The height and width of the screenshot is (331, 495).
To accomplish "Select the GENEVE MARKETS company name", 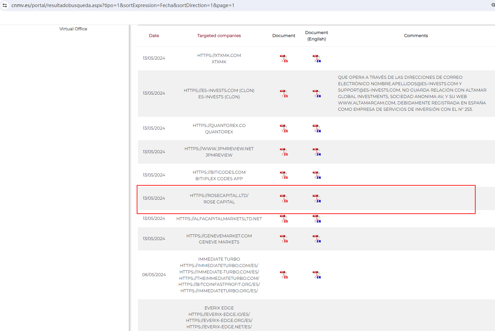I will [x=219, y=242].
